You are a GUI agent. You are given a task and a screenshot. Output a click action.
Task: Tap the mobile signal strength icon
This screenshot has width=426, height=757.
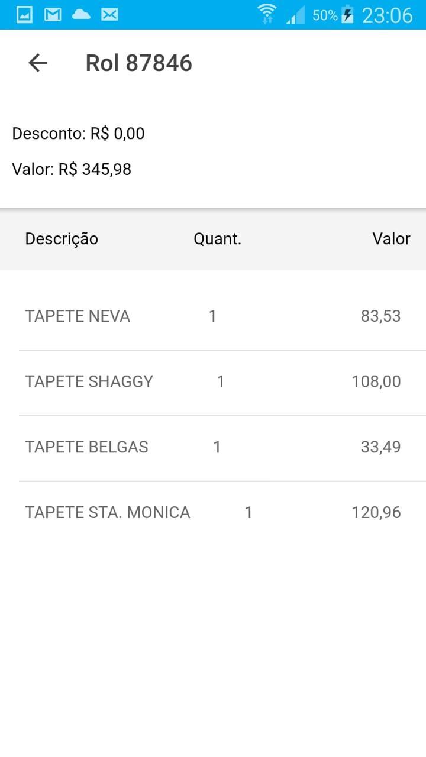[x=295, y=15]
